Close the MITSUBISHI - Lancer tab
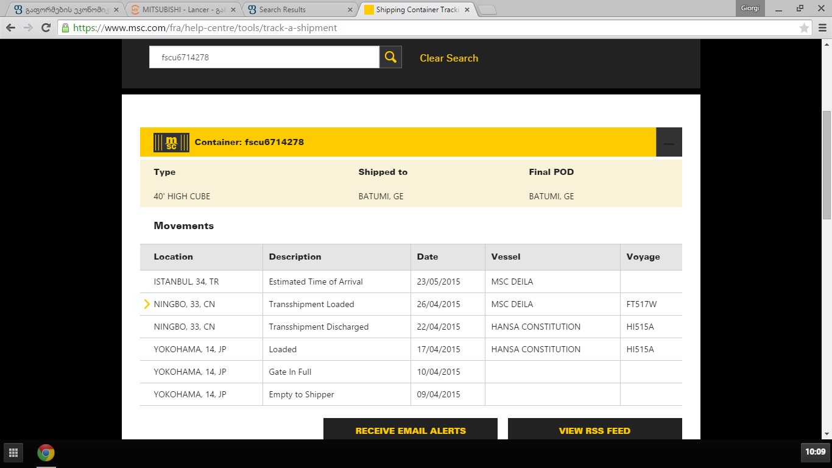 233,10
